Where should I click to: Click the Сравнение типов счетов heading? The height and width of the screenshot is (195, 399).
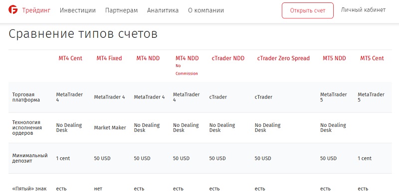click(83, 34)
